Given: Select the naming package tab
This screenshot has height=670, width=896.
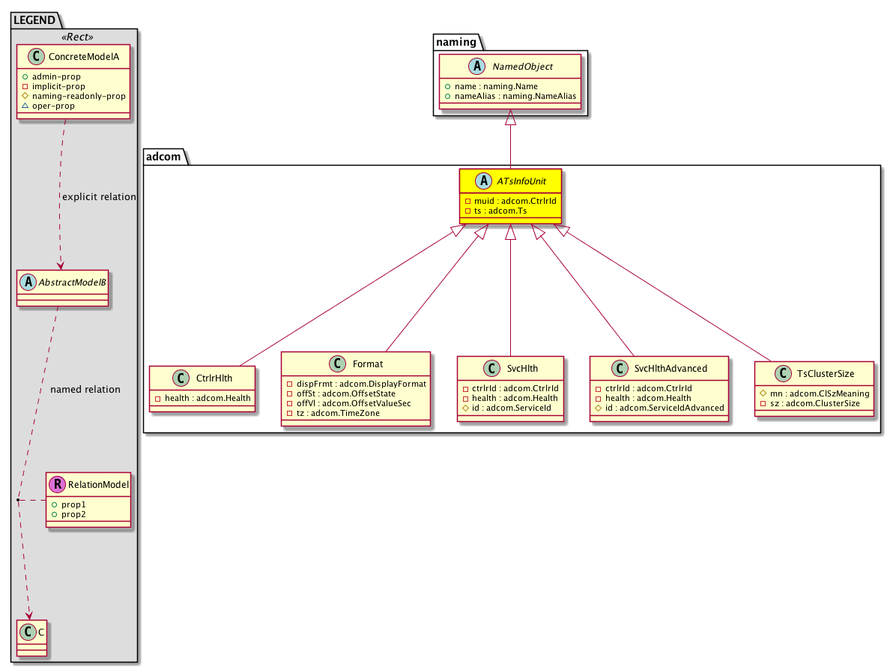Looking at the screenshot, I should tap(455, 41).
